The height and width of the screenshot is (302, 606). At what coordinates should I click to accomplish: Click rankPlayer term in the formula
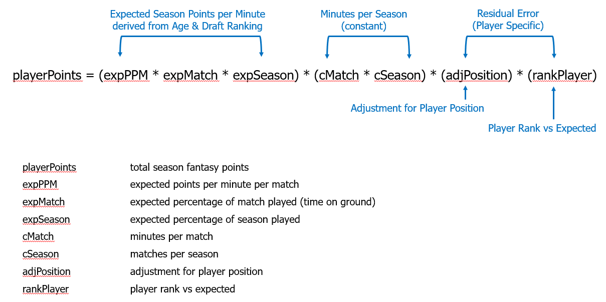[562, 76]
